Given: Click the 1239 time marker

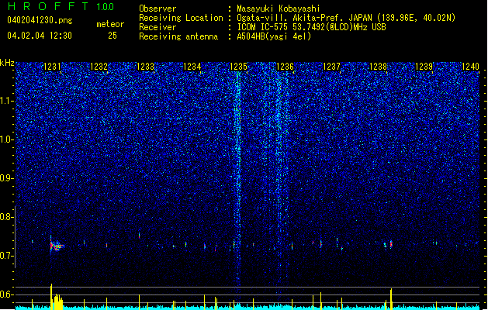Looking at the screenshot, I should 424,67.
